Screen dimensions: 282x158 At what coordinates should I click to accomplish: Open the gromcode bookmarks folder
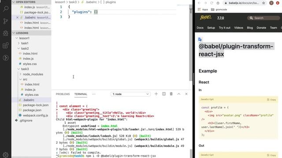[219, 10]
